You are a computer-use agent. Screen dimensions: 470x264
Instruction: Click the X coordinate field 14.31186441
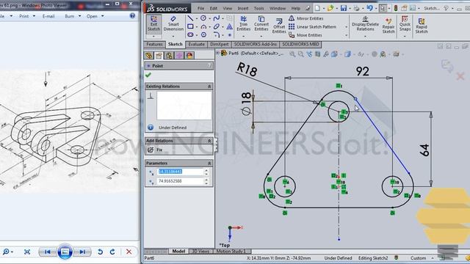click(x=181, y=172)
